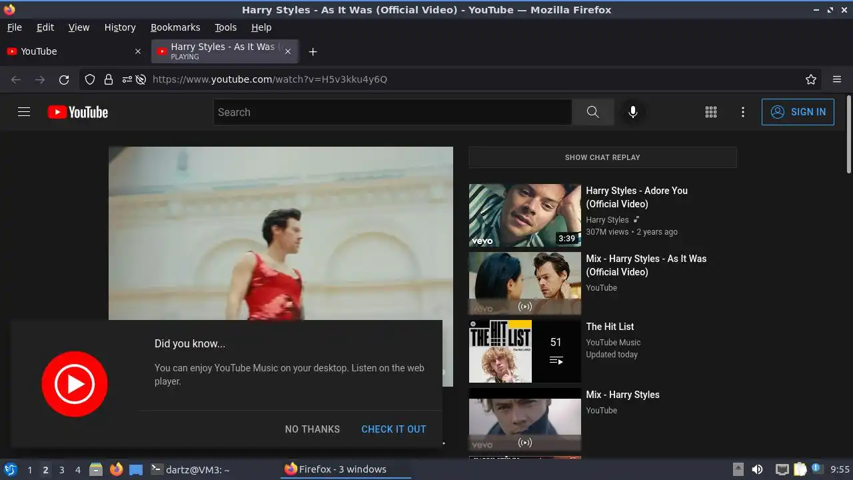The height and width of the screenshot is (480, 853).
Task: Open the YouTube apps grid
Action: pos(711,112)
